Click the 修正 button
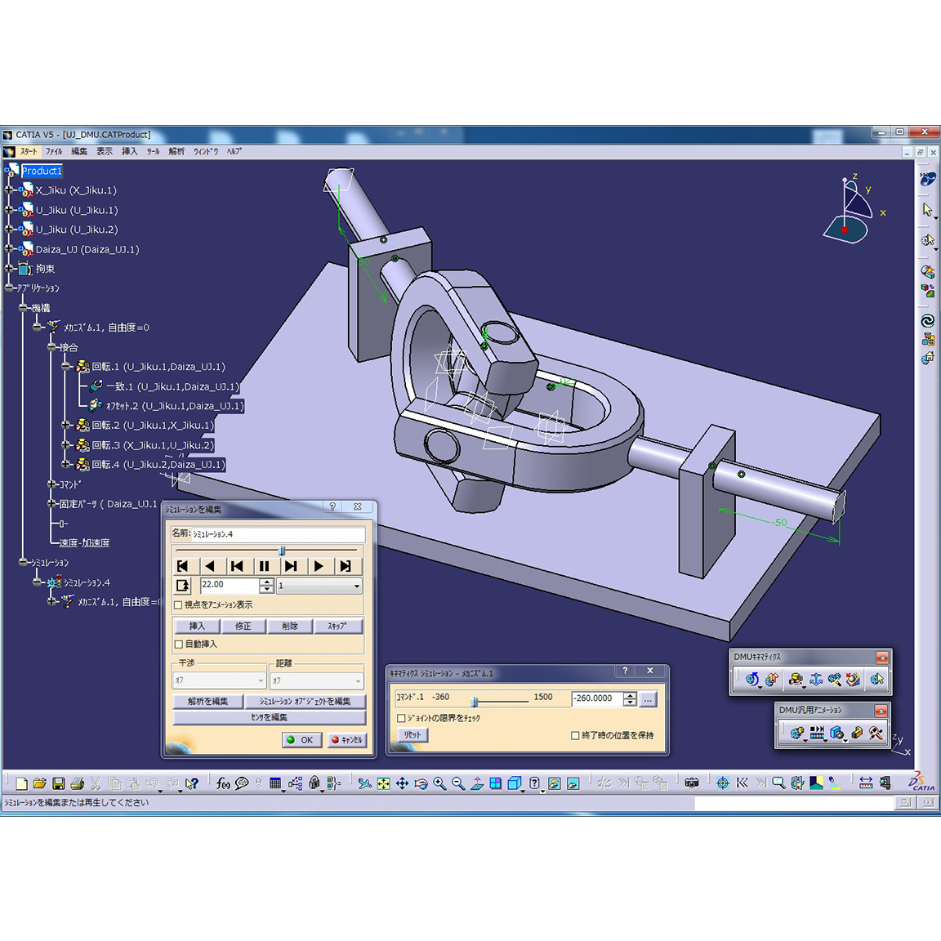Screen dimensions: 941x941 coord(243,626)
